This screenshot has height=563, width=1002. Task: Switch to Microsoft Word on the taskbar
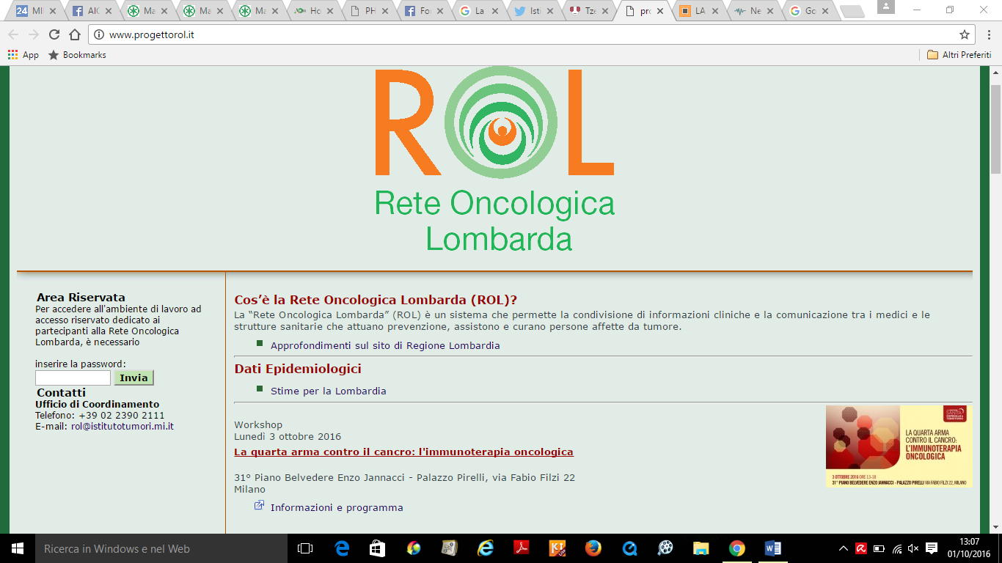(x=773, y=548)
